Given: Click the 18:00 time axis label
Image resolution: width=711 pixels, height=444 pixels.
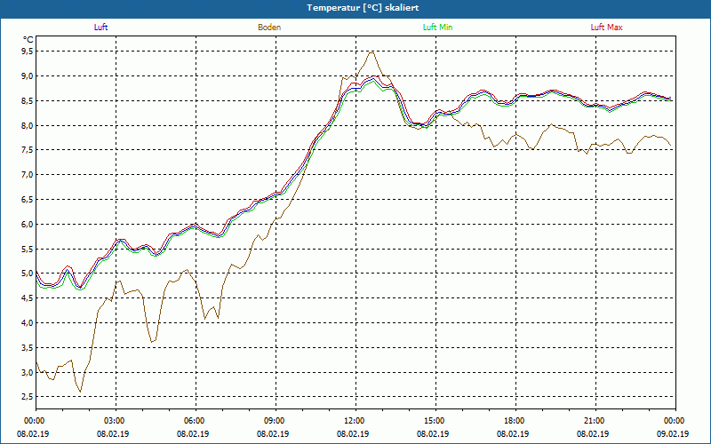Looking at the screenshot, I should [514, 421].
